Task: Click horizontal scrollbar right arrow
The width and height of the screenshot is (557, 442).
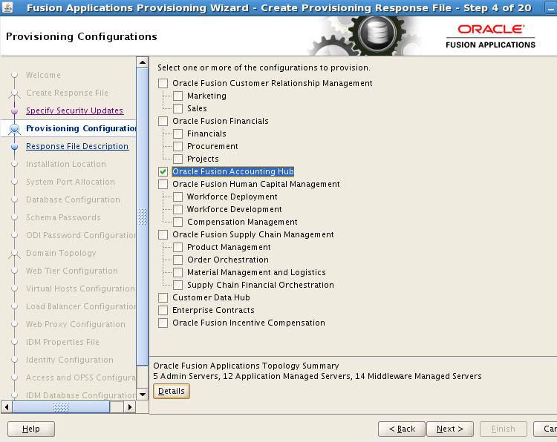Action: pyautogui.click(x=130, y=406)
